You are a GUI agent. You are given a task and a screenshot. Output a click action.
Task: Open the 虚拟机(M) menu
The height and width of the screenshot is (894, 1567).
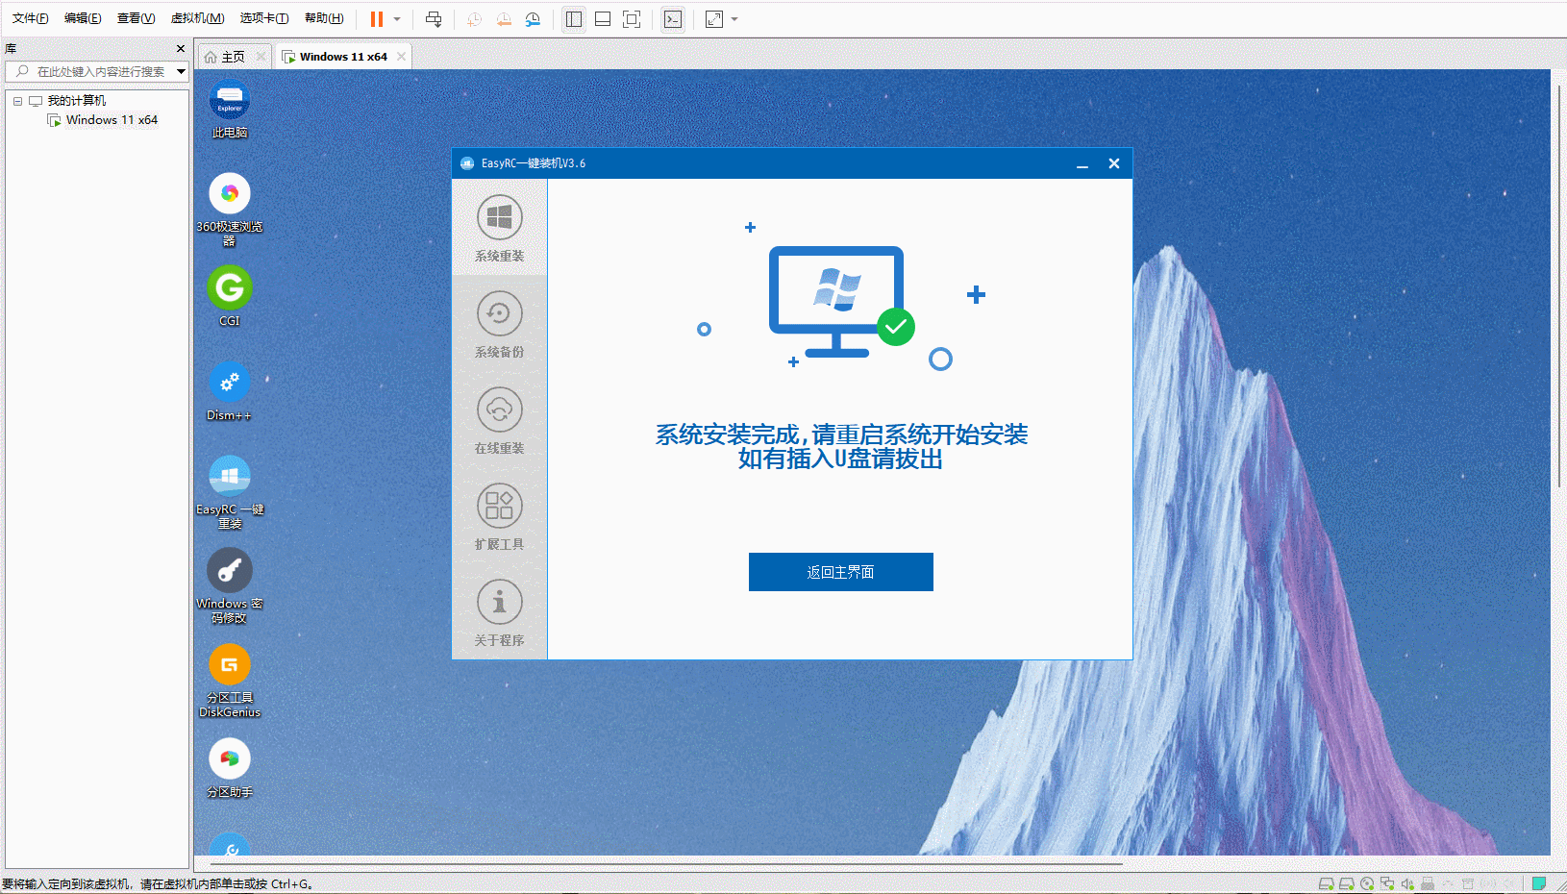197,18
